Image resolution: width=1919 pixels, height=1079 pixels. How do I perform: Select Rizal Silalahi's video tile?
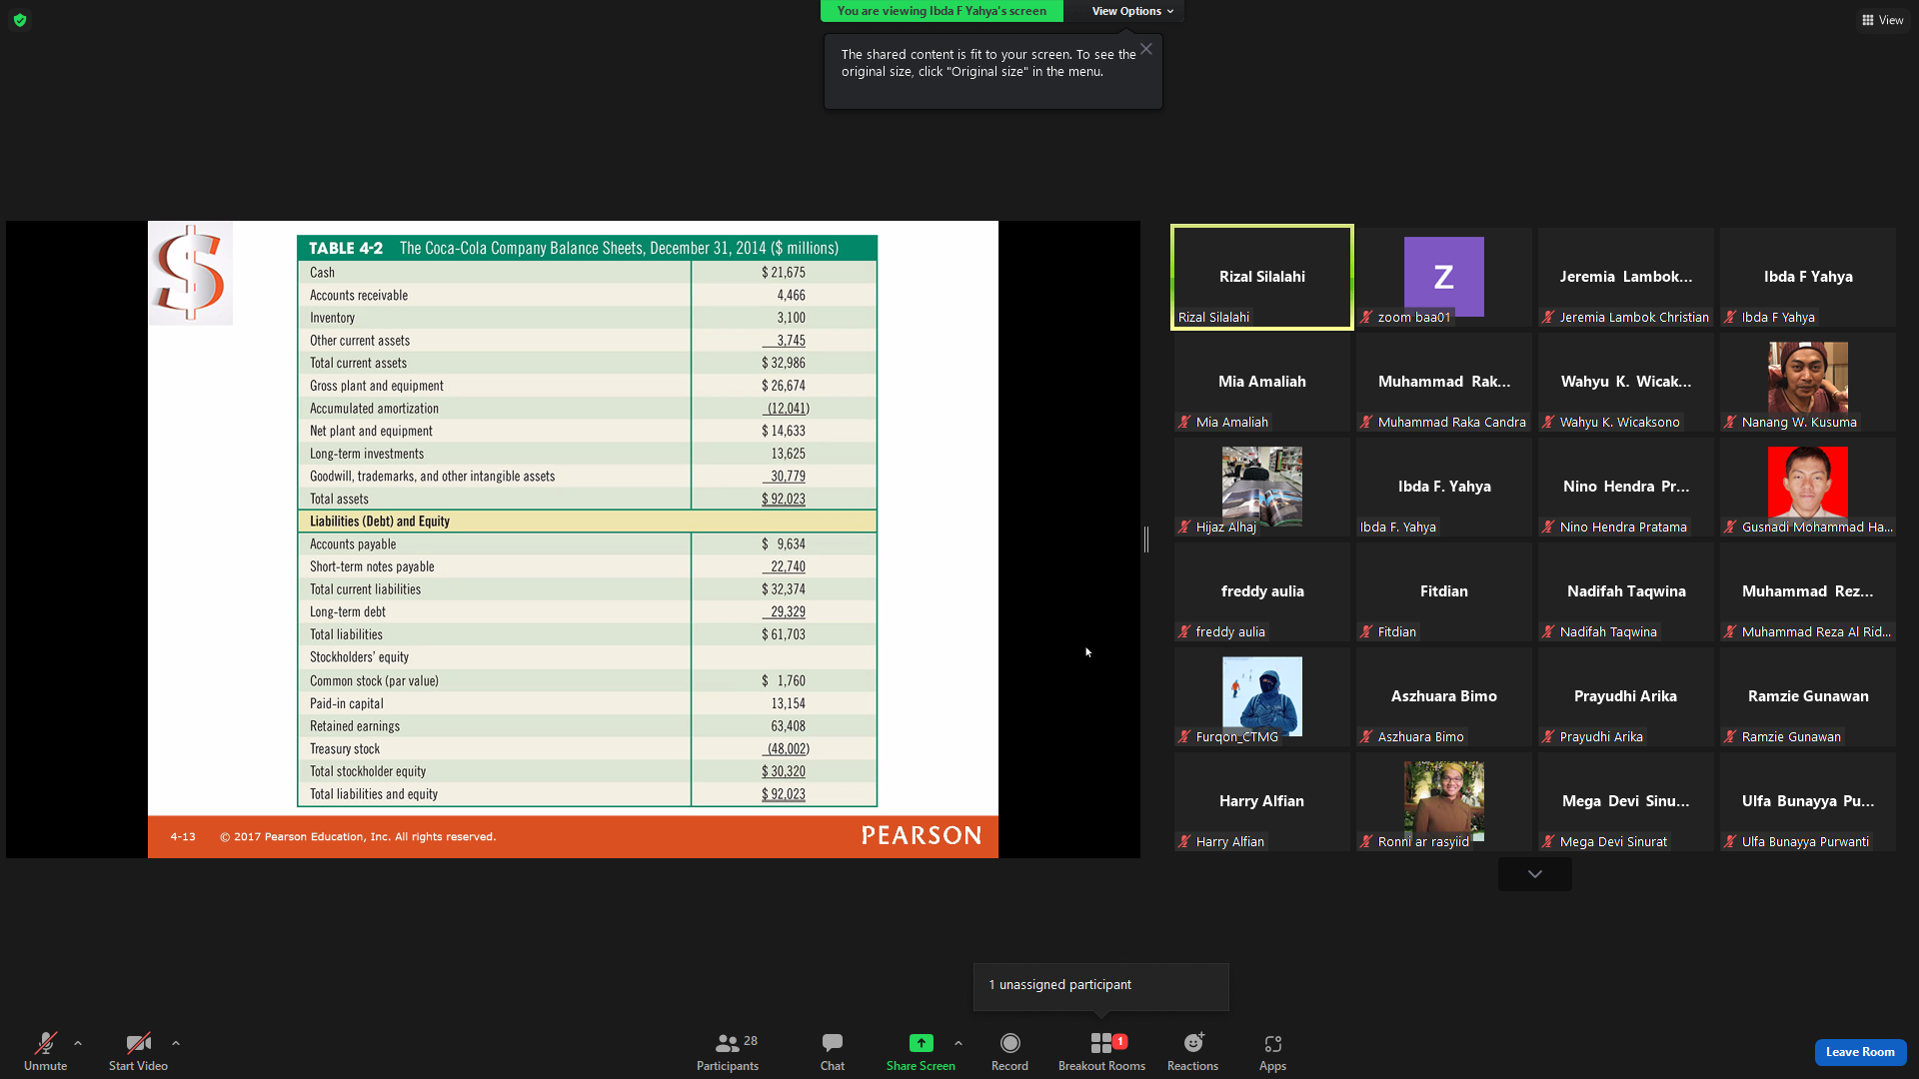point(1262,277)
